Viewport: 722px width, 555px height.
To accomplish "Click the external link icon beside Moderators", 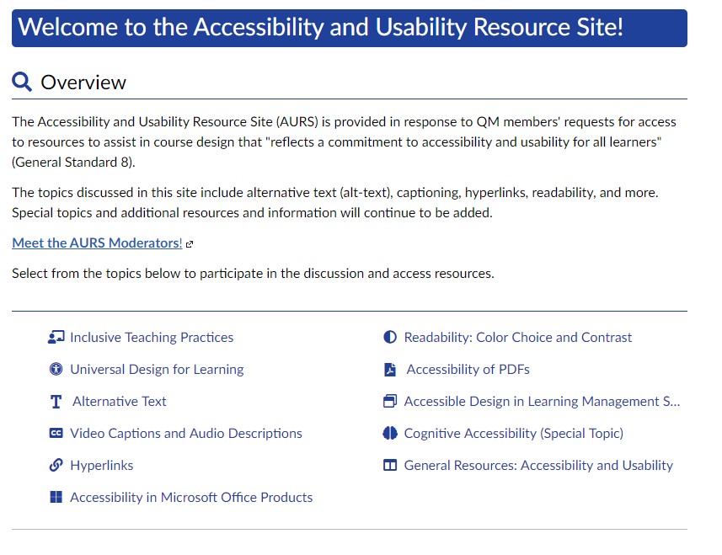I will tap(190, 244).
